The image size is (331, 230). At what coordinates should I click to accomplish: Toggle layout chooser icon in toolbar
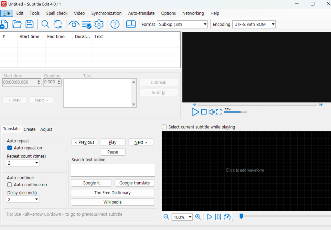[131, 24]
